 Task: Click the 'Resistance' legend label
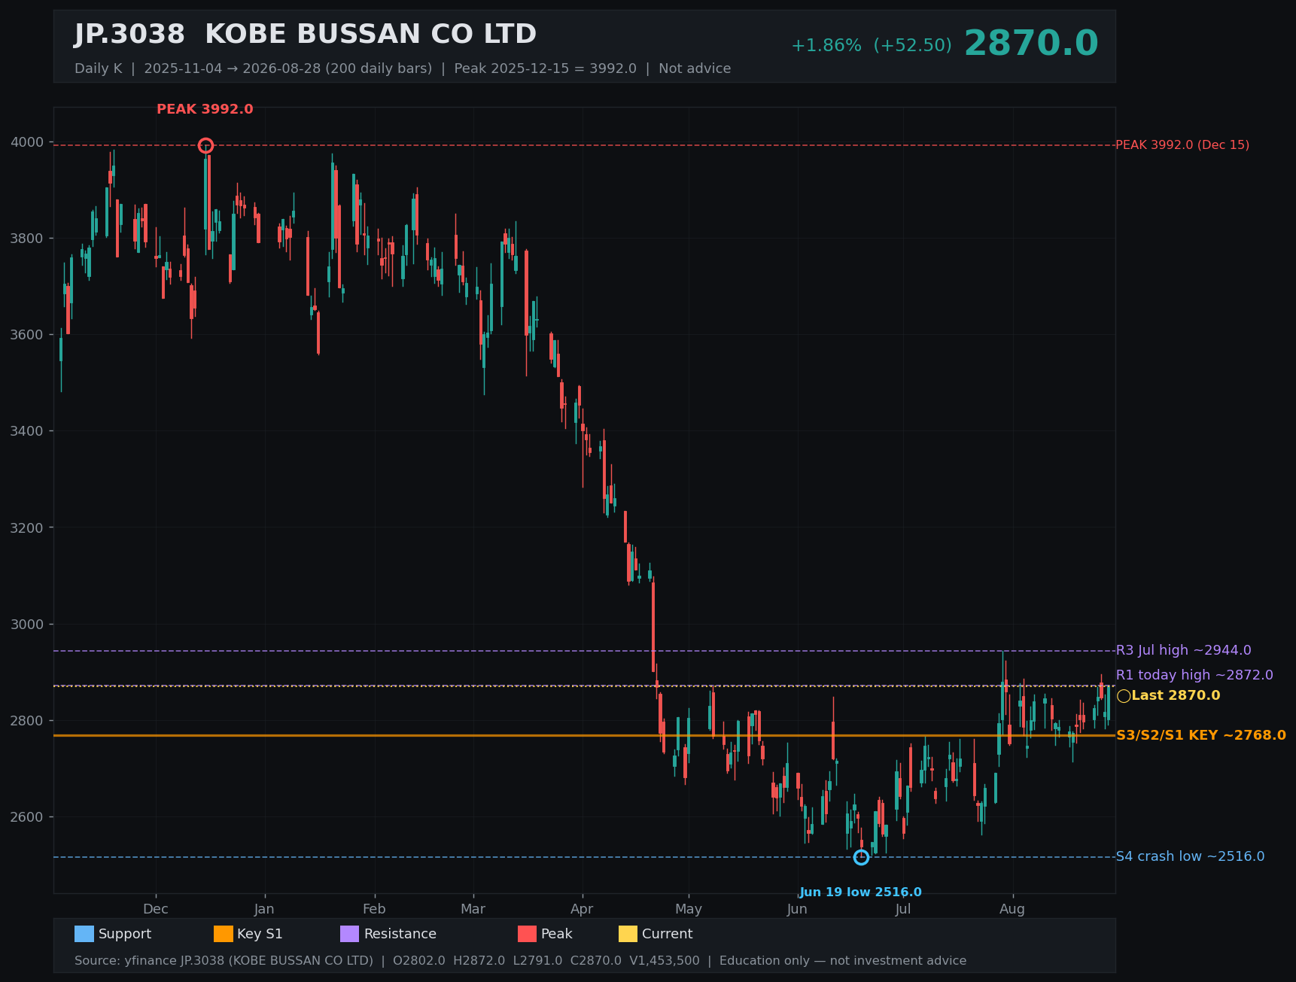tap(400, 934)
